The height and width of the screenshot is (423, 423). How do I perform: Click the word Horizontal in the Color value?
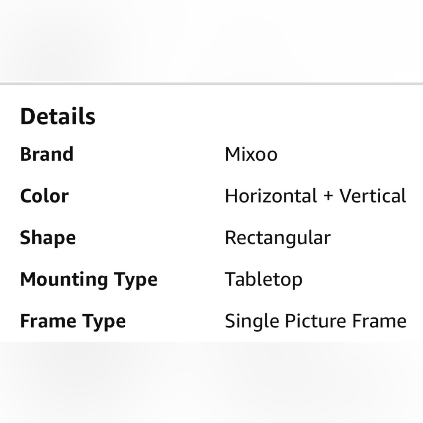pyautogui.click(x=271, y=196)
